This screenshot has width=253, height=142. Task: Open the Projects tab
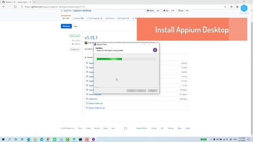click(x=123, y=19)
